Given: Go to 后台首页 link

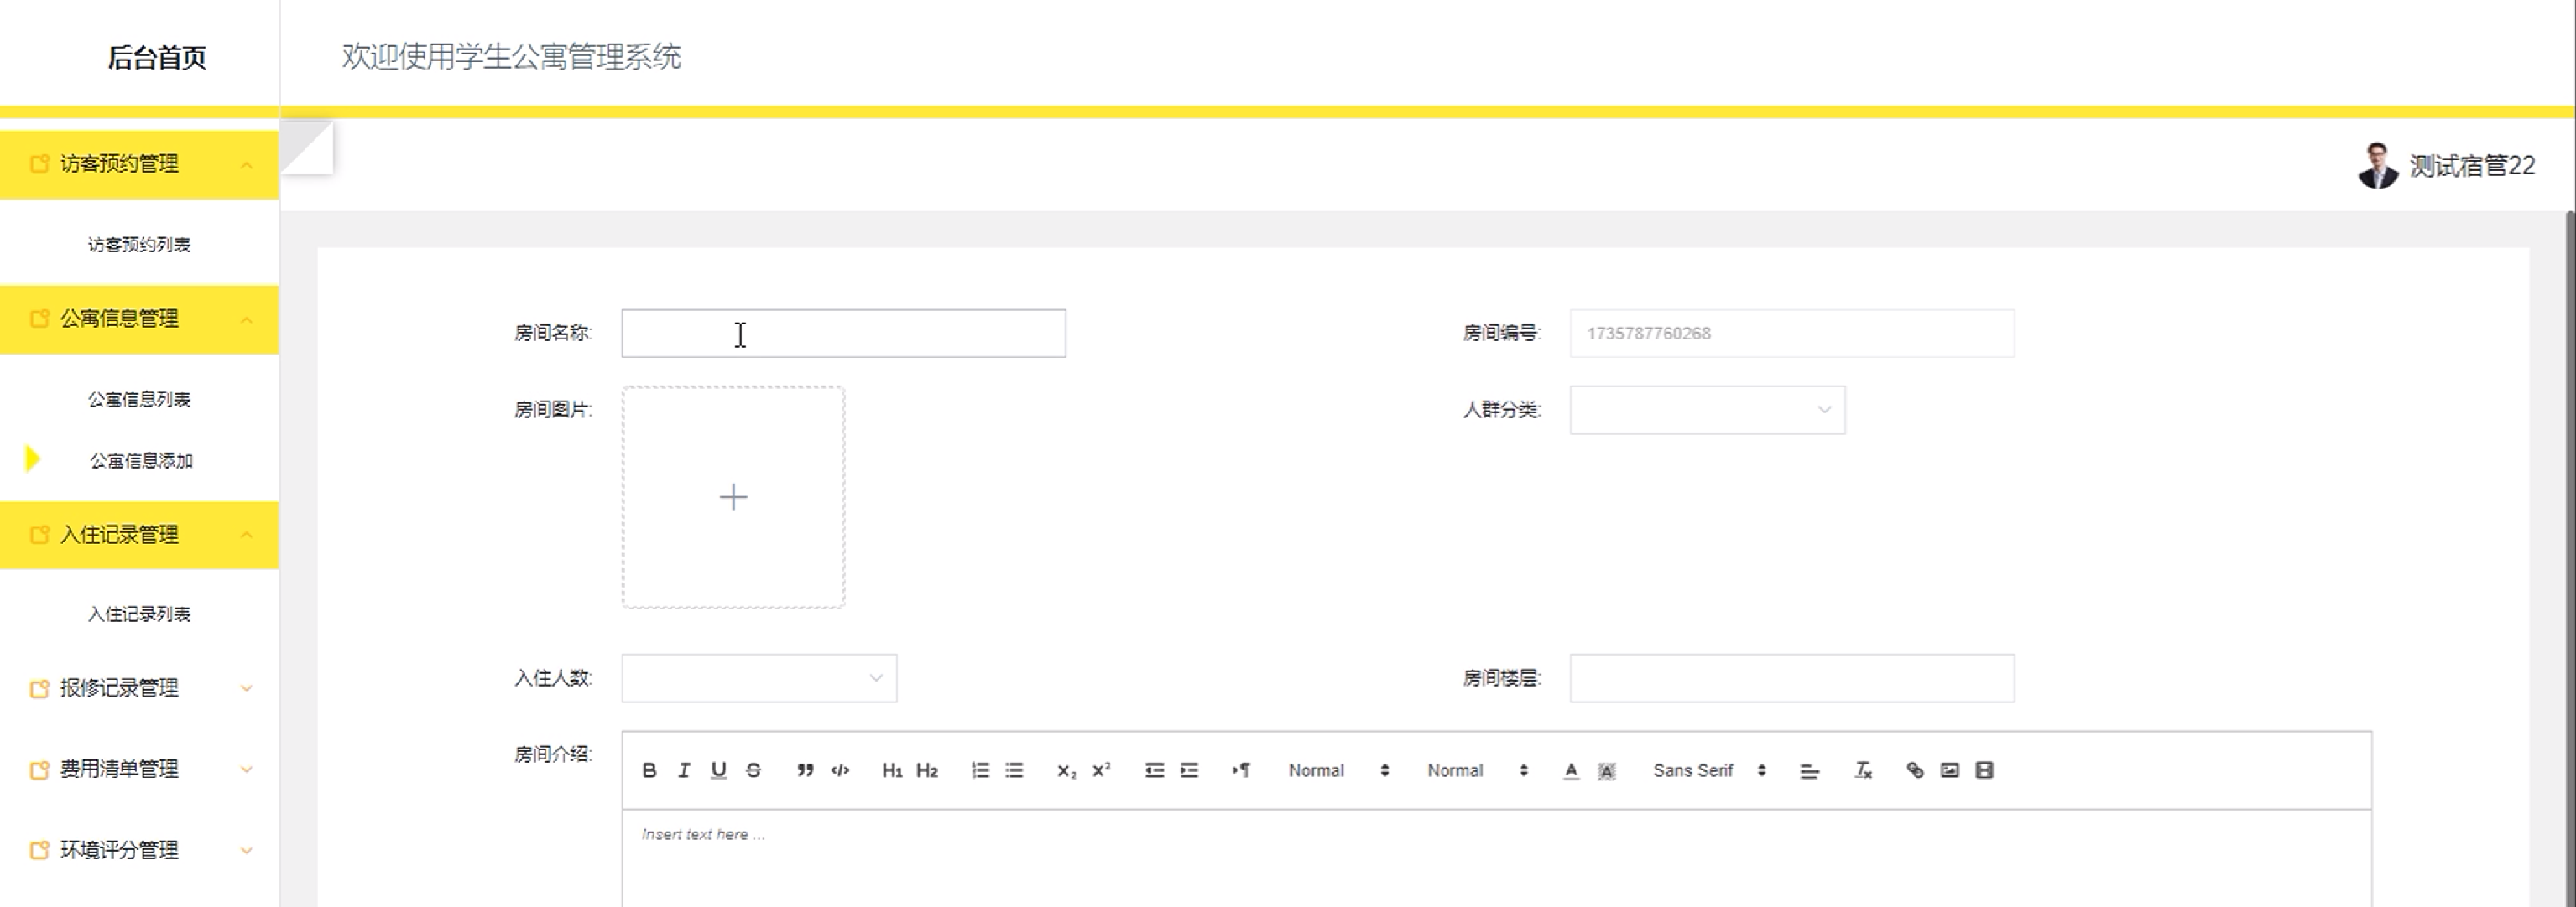Looking at the screenshot, I should pos(156,58).
